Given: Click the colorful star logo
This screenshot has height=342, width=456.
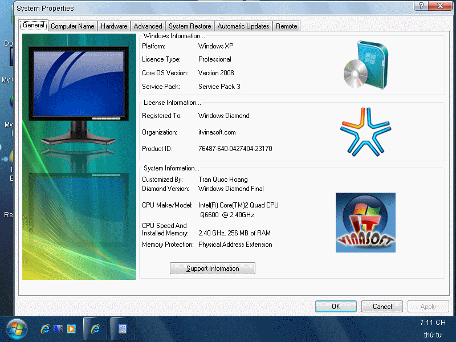Looking at the screenshot, I should [365, 132].
